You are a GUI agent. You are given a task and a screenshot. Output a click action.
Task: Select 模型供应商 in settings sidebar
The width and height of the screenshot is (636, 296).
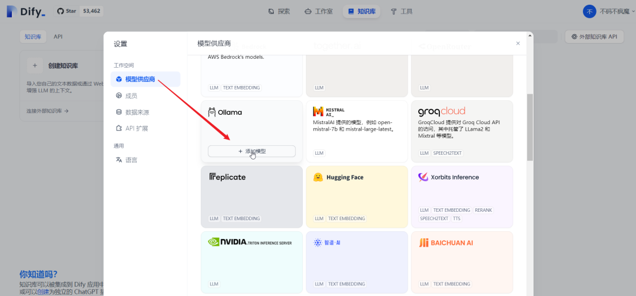(x=145, y=79)
